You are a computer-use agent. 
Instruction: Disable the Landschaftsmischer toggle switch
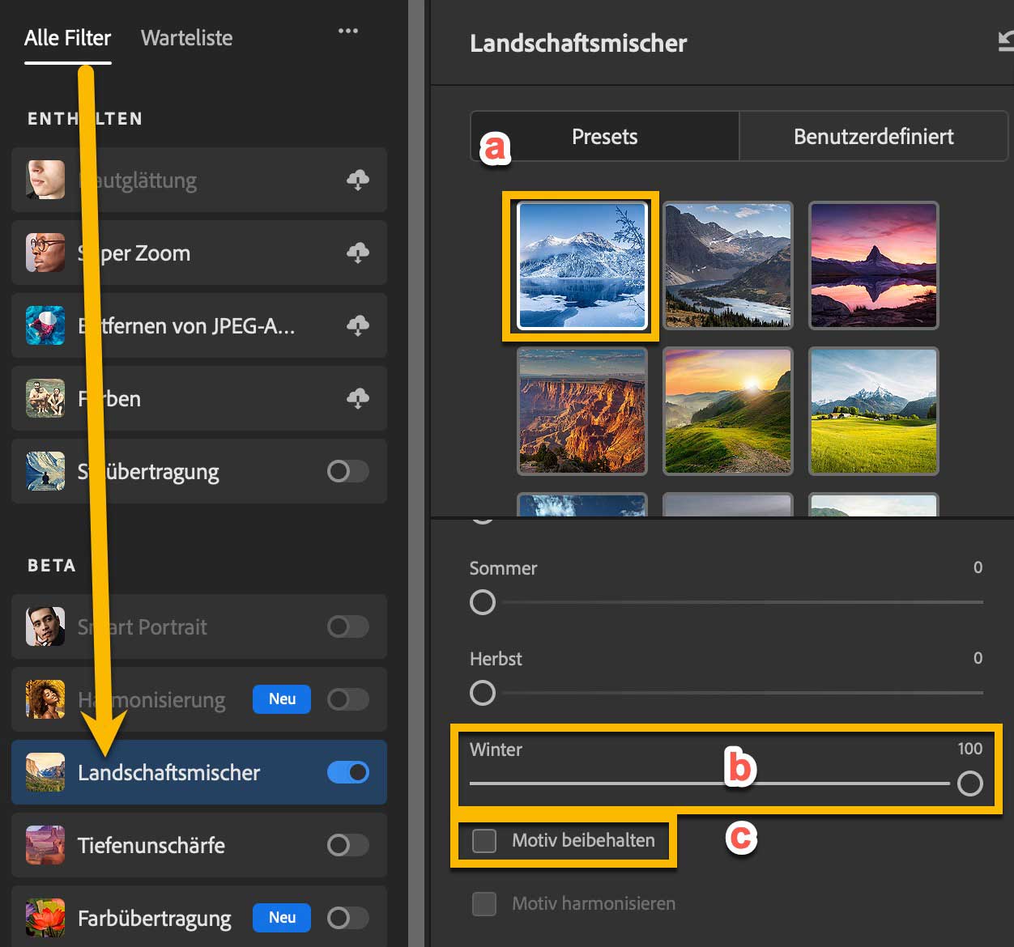[x=348, y=772]
